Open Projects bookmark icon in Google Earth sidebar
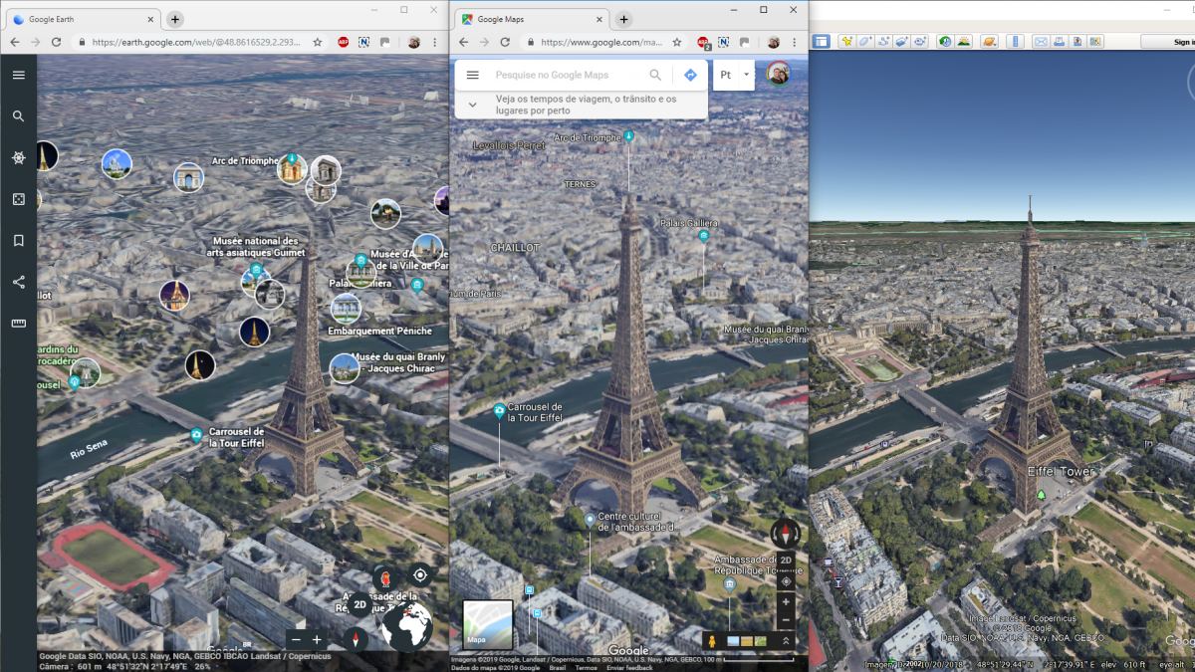1195x672 pixels. pyautogui.click(x=18, y=241)
